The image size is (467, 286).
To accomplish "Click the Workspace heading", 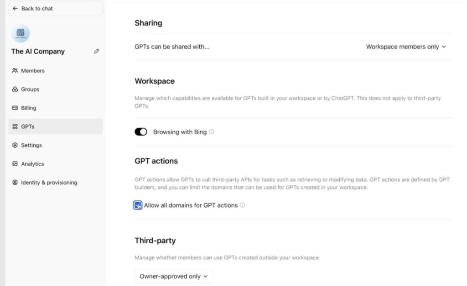I will pyautogui.click(x=155, y=81).
